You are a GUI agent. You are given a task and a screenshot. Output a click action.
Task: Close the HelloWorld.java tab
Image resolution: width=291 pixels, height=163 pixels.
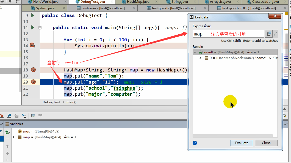65,1
